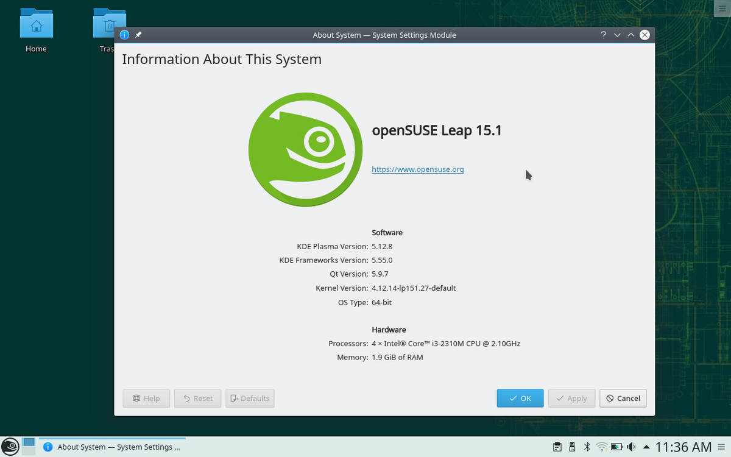Open the Bluetooth tray icon
Image resolution: width=731 pixels, height=457 pixels.
tap(587, 447)
